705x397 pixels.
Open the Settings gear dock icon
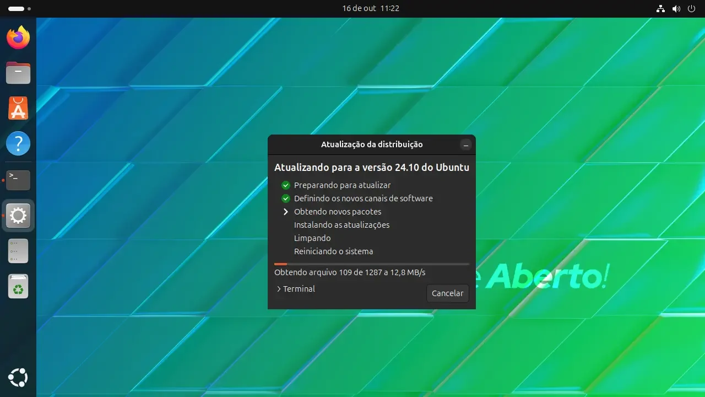click(x=18, y=215)
